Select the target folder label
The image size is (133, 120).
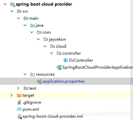click(28, 96)
